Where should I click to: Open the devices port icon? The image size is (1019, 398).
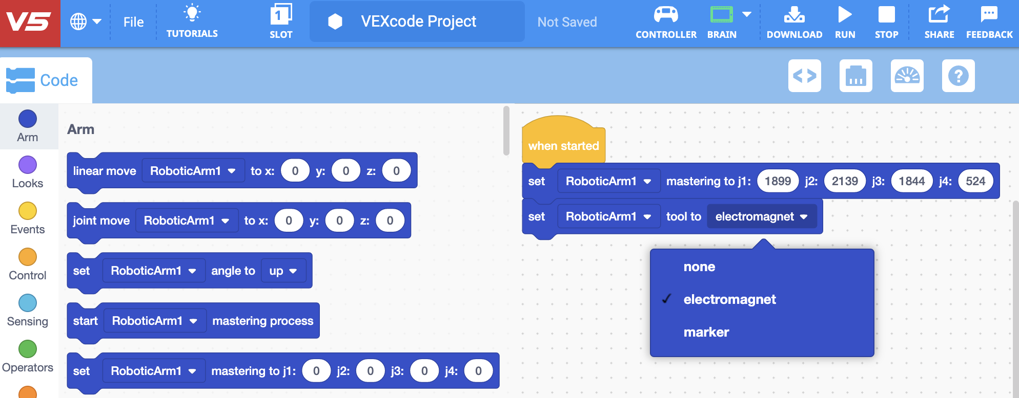tap(856, 76)
